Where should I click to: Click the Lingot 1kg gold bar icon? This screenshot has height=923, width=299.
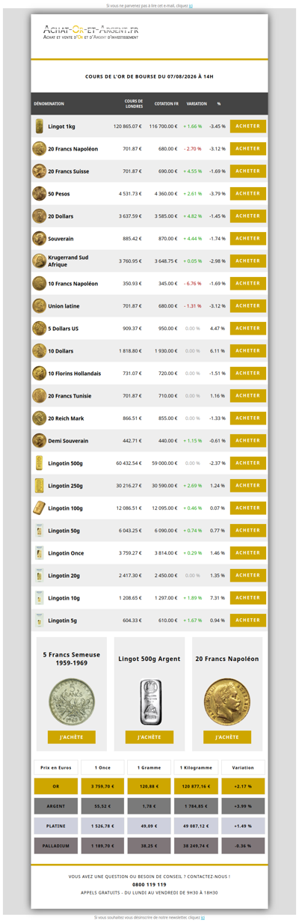[x=39, y=127]
